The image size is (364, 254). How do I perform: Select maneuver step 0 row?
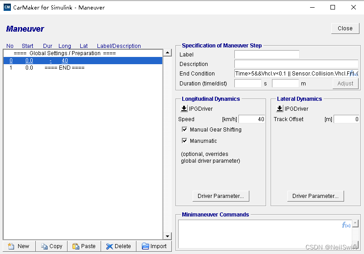pyautogui.click(x=83, y=61)
